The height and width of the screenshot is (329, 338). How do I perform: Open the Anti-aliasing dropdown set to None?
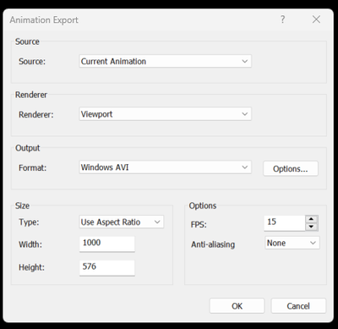point(292,243)
